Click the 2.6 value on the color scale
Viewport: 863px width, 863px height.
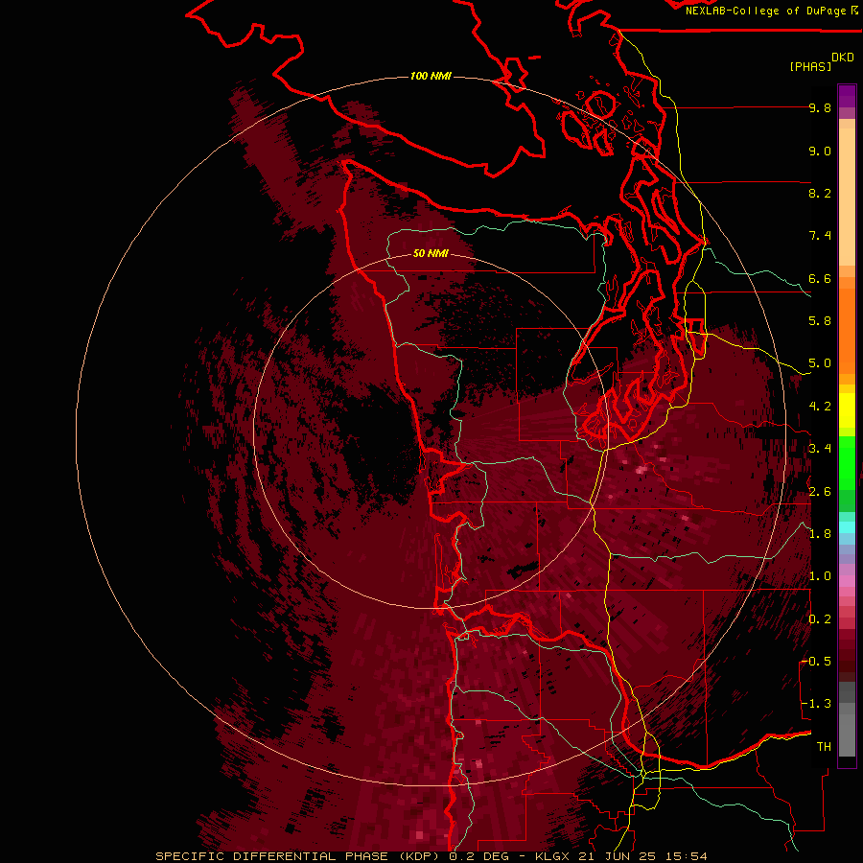820,492
